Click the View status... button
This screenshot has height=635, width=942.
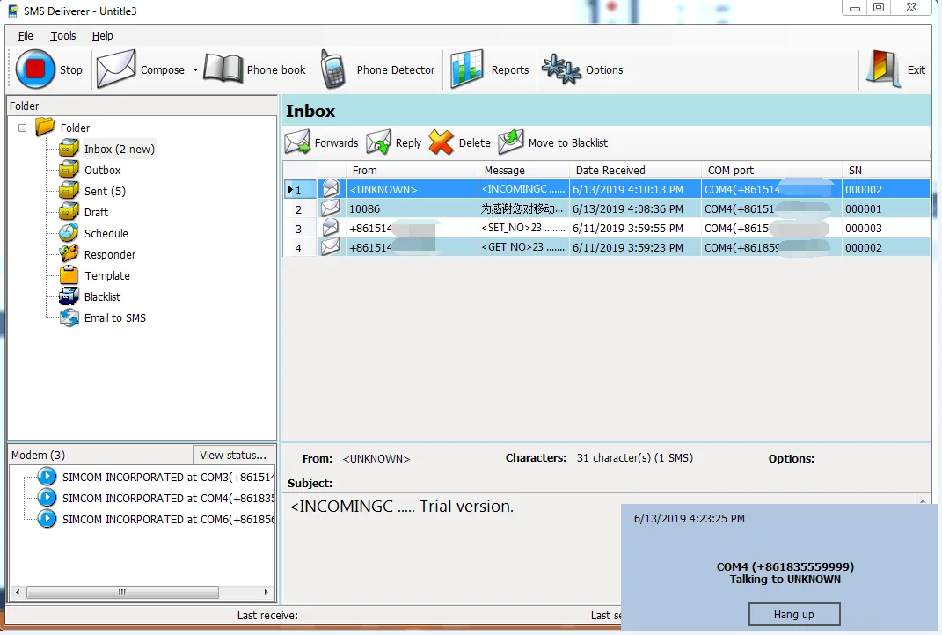tap(232, 455)
